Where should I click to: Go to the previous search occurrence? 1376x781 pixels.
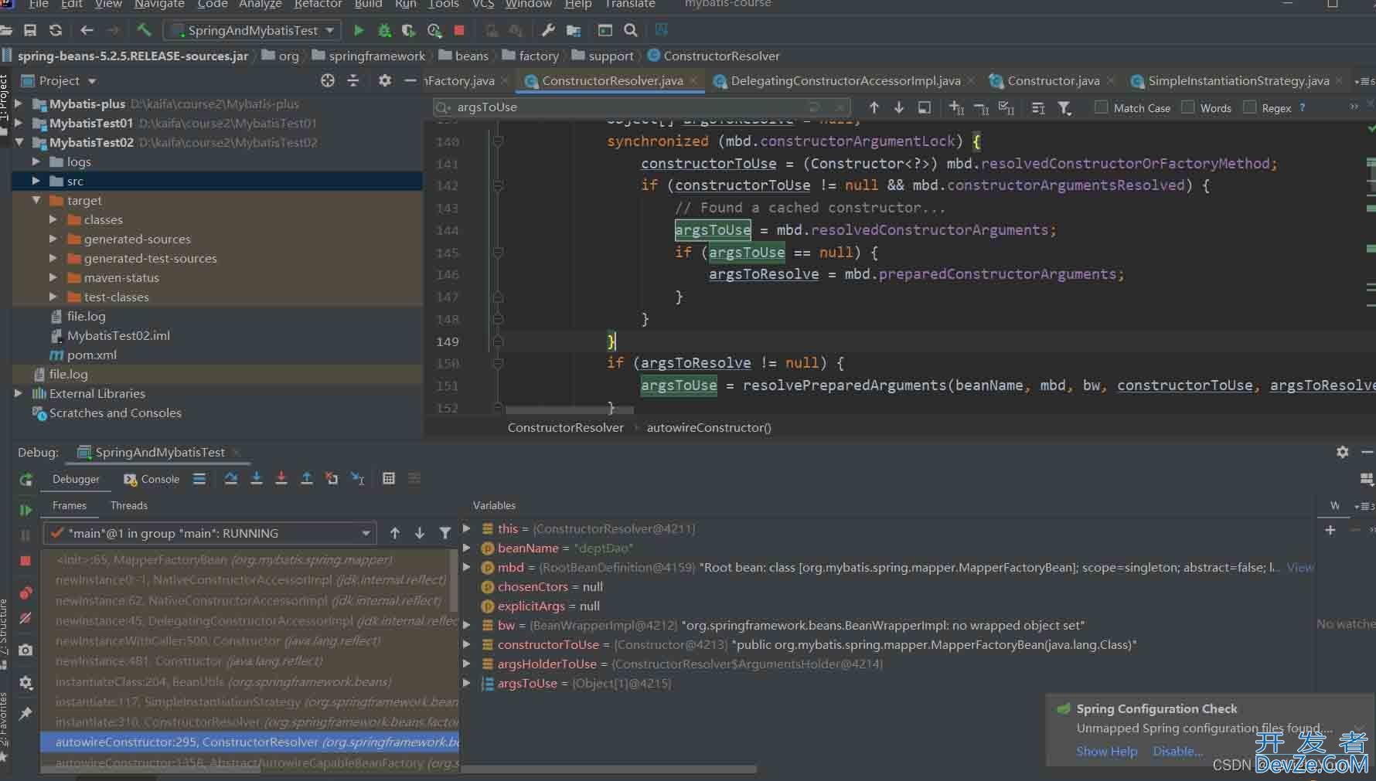[x=874, y=107]
